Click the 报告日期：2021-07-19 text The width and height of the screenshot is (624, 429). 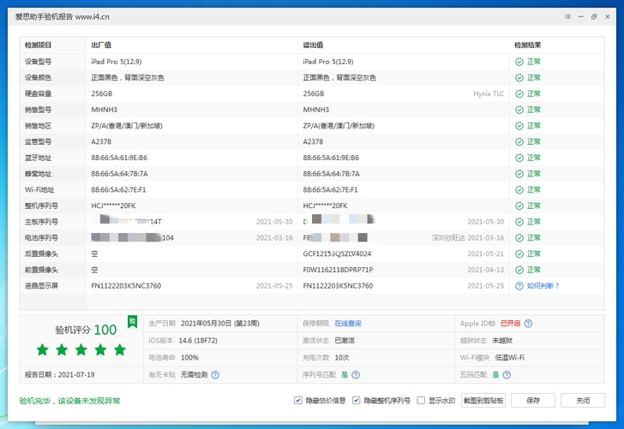[60, 375]
